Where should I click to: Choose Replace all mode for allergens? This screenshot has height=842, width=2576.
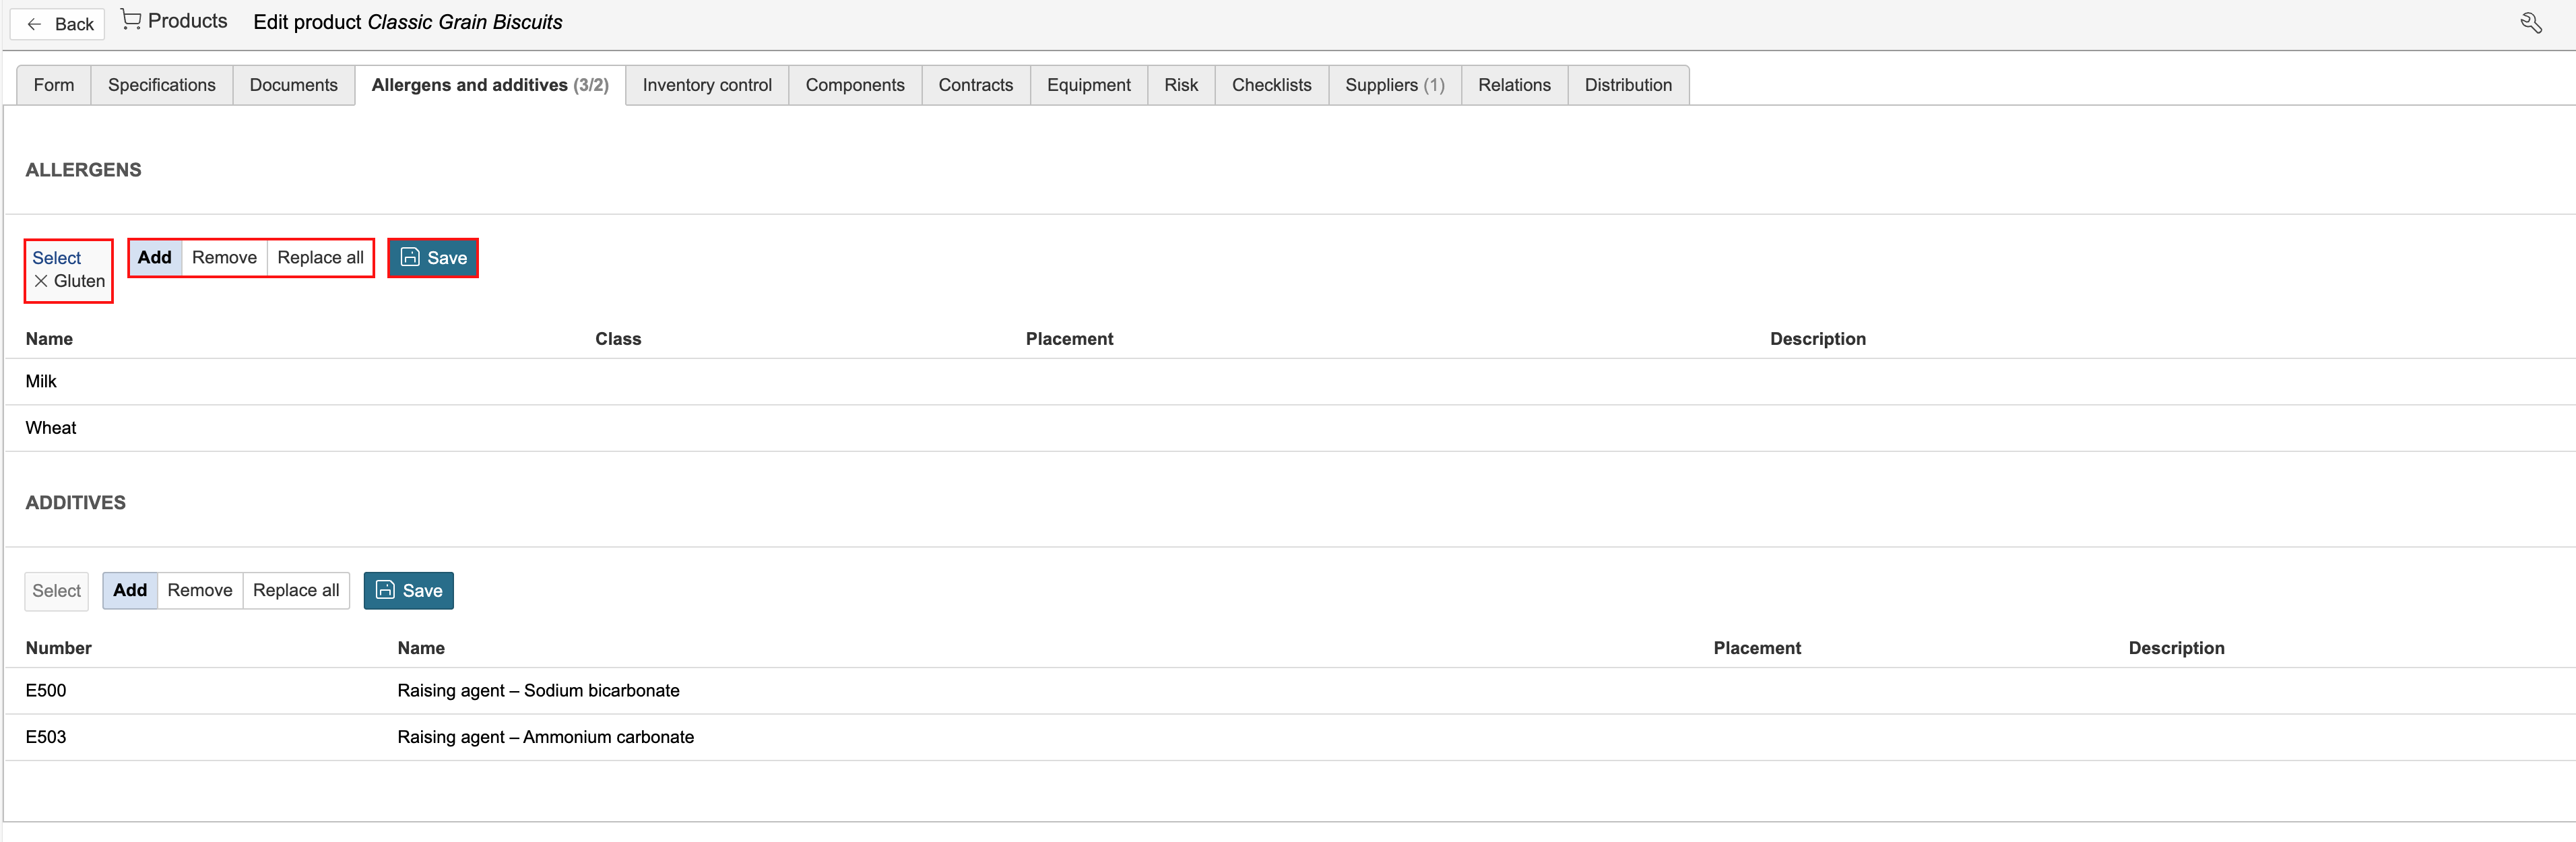320,257
